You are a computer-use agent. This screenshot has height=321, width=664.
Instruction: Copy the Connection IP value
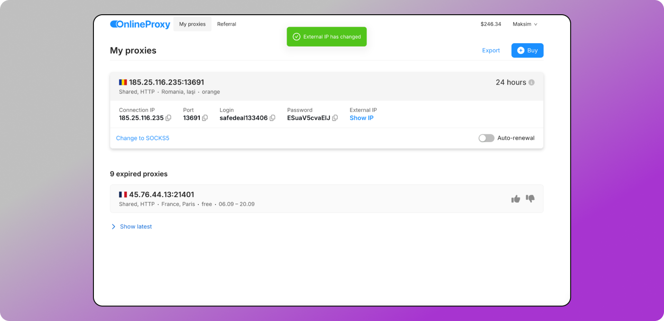(168, 118)
